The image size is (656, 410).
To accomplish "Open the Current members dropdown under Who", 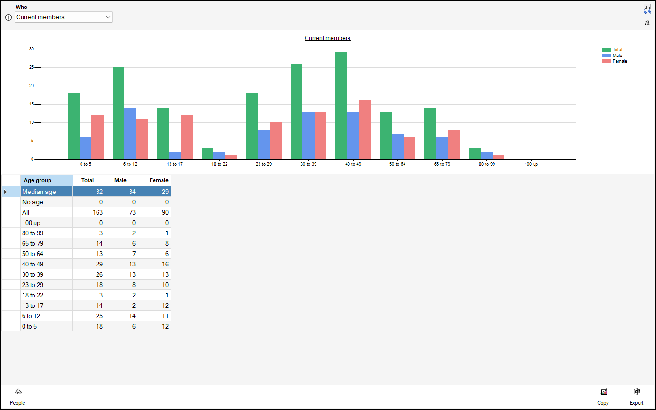I will pos(64,17).
